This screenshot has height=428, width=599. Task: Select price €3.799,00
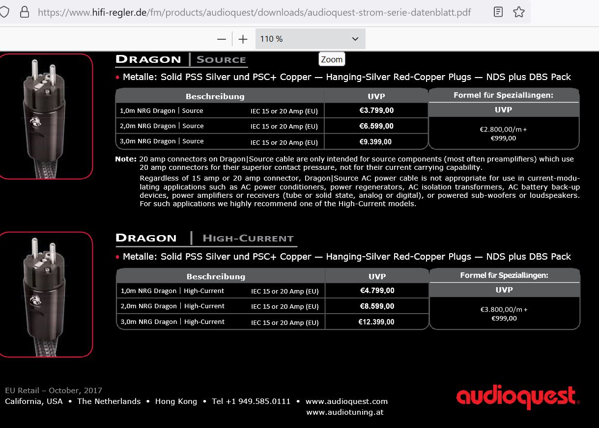click(376, 110)
